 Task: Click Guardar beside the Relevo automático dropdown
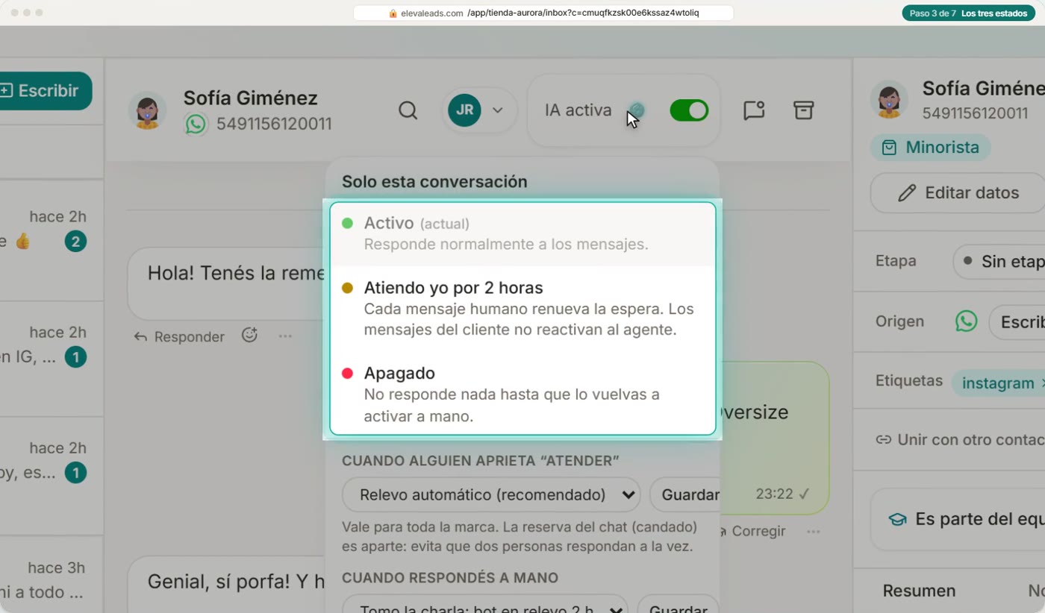point(685,494)
